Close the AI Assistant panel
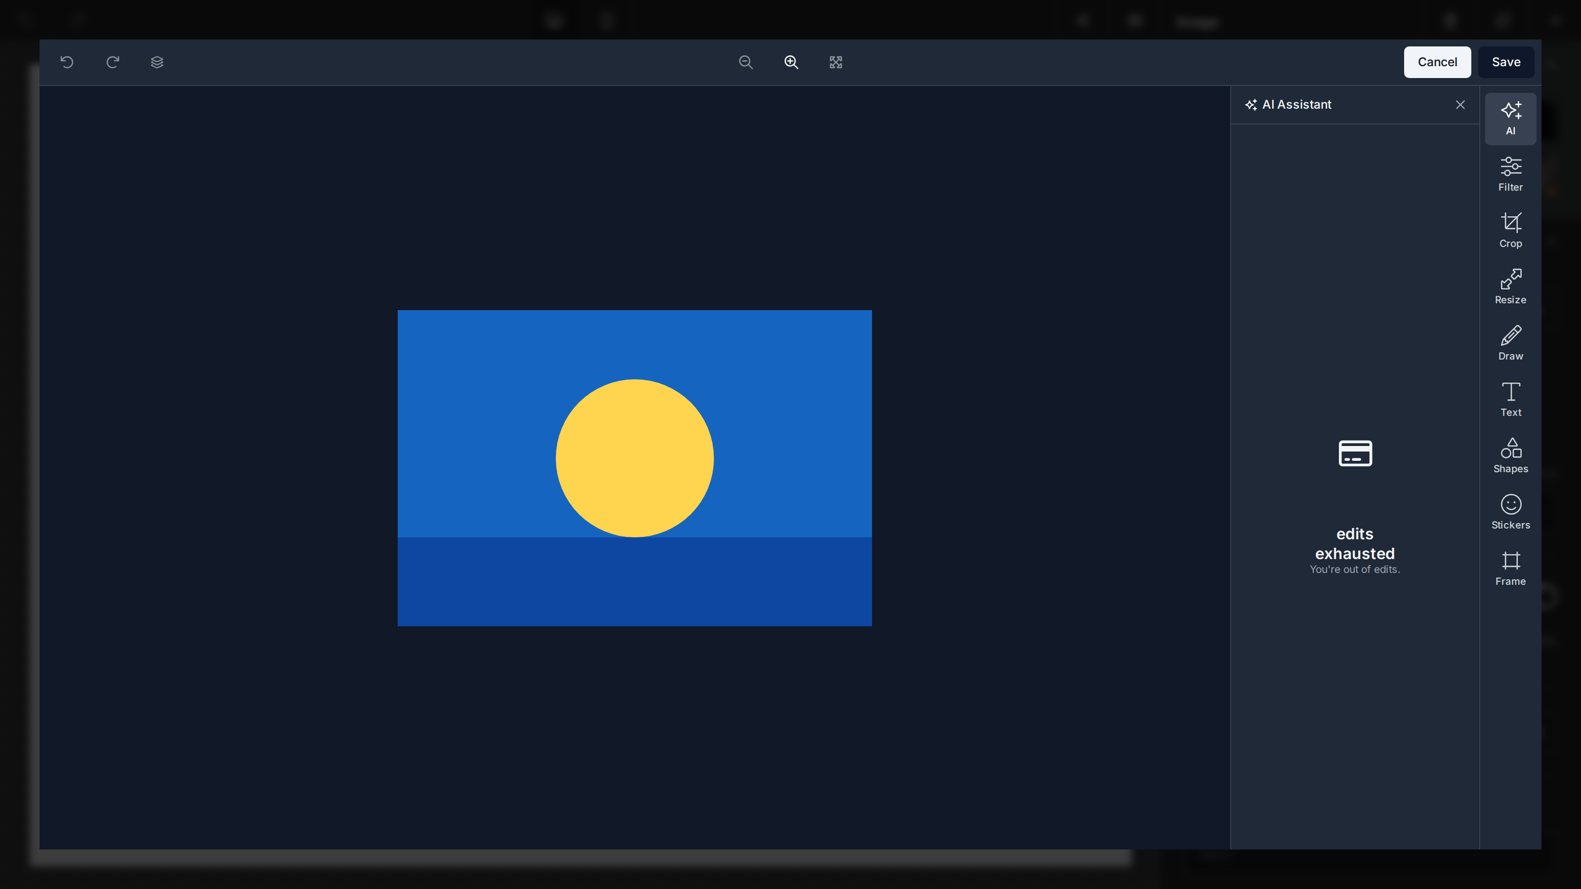This screenshot has height=889, width=1581. pos(1460,105)
